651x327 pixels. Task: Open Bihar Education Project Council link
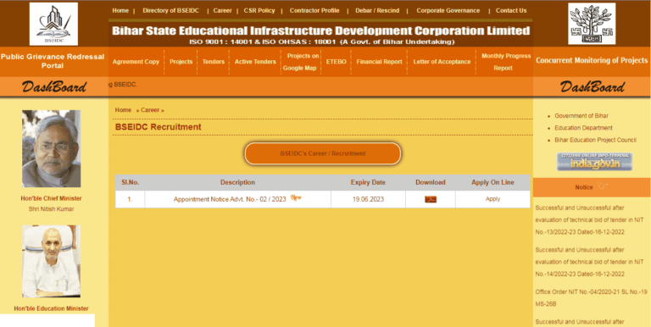tap(595, 141)
